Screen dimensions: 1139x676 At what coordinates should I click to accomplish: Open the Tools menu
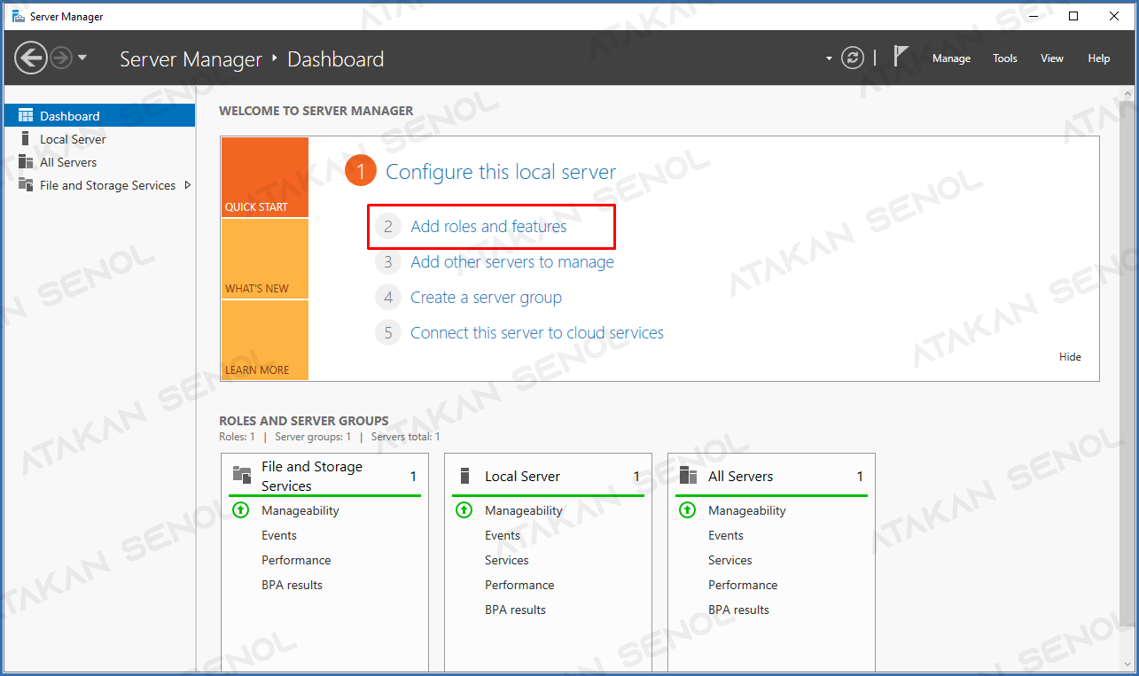[1005, 58]
